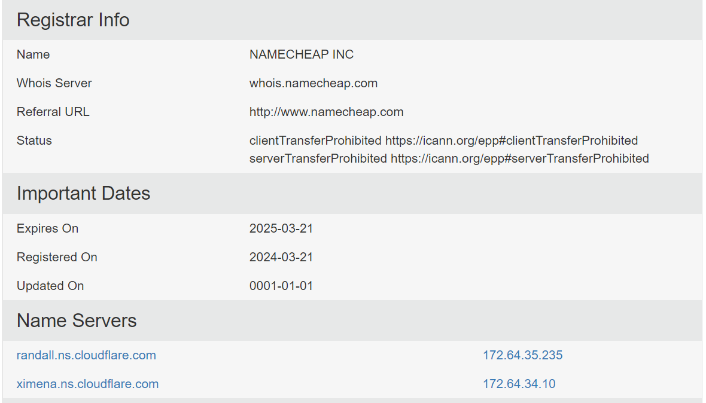The height and width of the screenshot is (403, 706).
Task: Click the clientTransferProhibited status line
Action: point(443,141)
